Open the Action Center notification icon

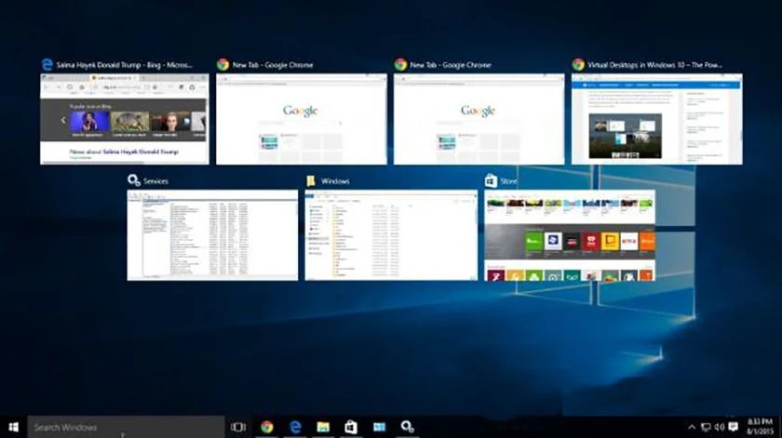734,427
